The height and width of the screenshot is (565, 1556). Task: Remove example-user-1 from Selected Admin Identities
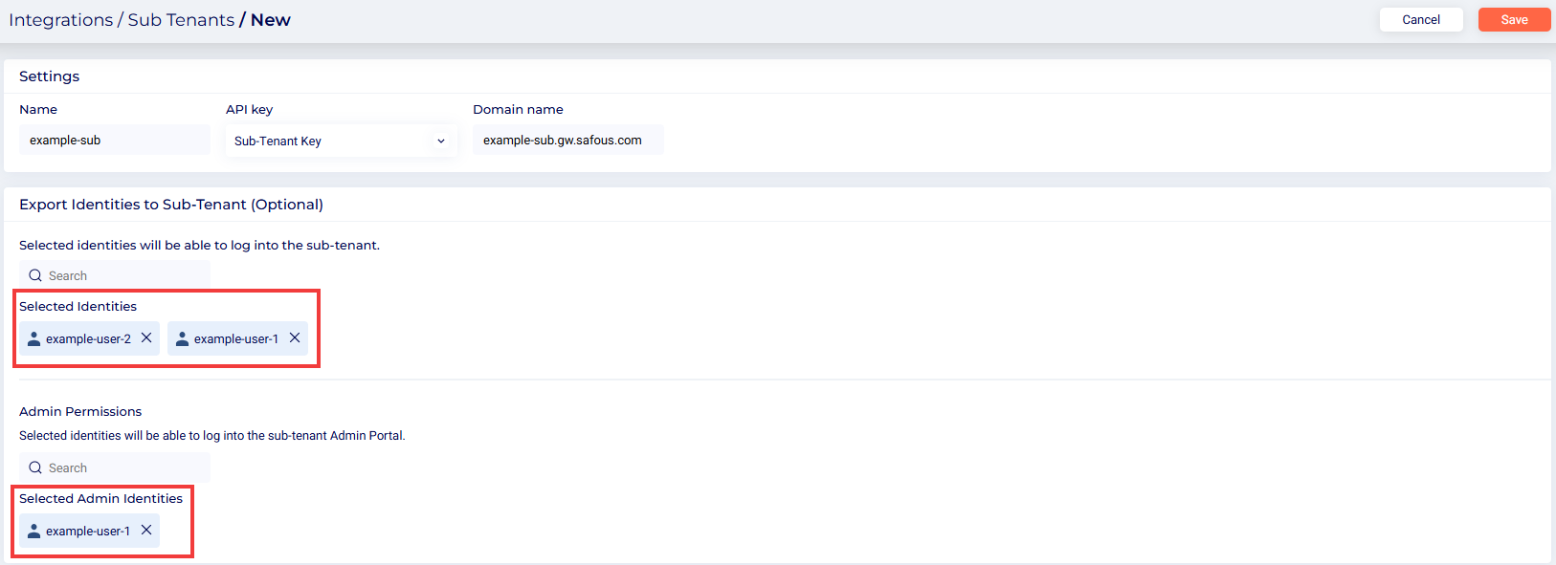pos(146,530)
